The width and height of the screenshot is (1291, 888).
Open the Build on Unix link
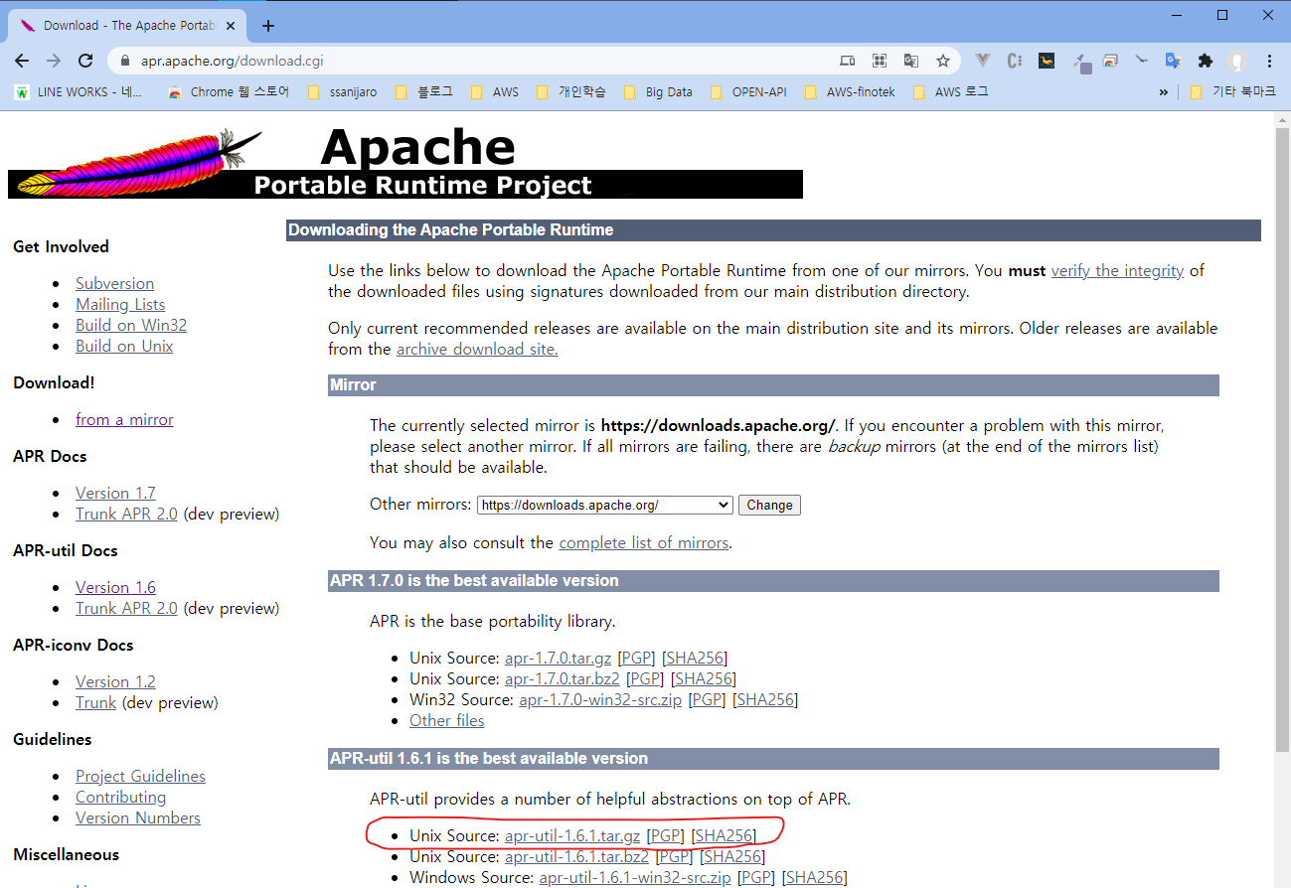coord(124,346)
